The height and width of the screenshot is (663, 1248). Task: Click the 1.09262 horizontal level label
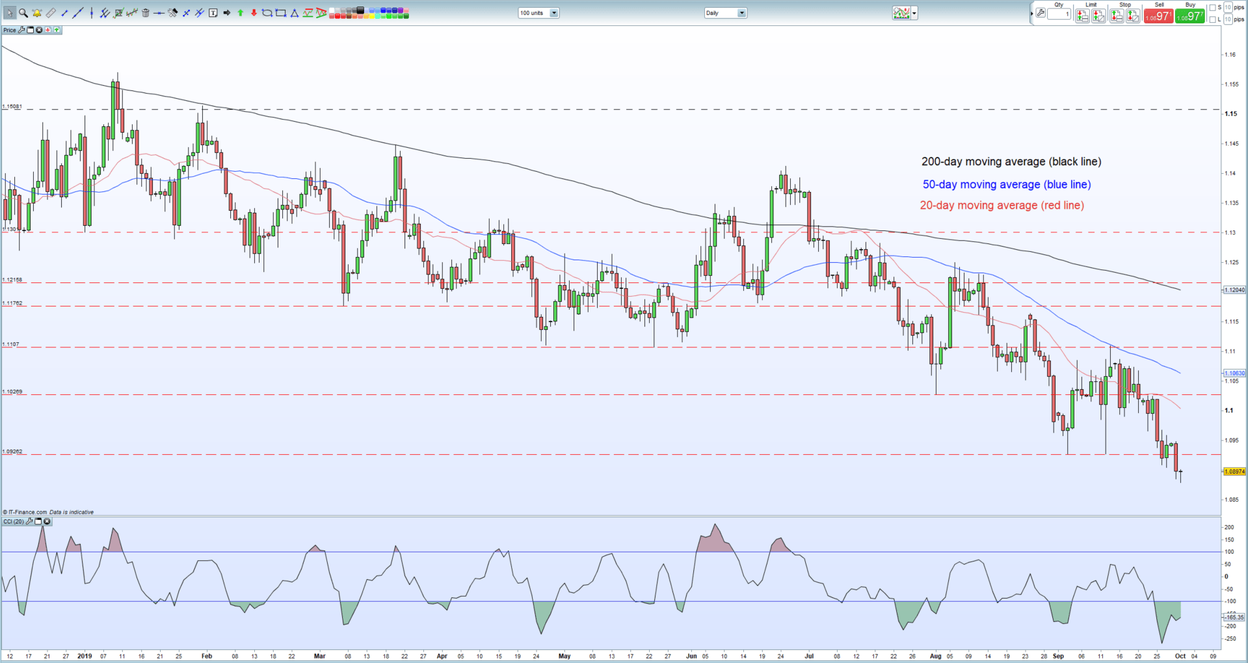(12, 451)
